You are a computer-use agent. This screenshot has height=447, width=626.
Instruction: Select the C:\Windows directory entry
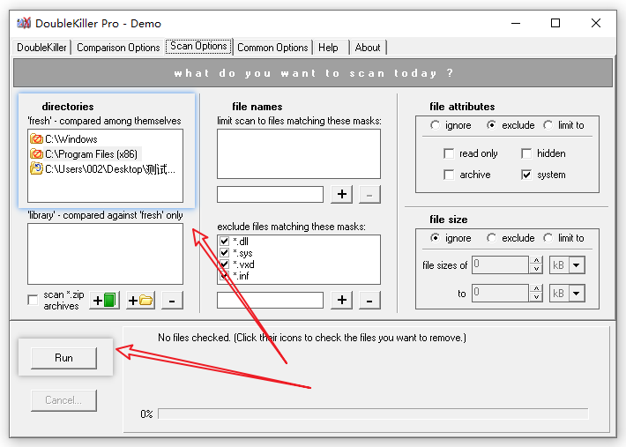(x=71, y=139)
